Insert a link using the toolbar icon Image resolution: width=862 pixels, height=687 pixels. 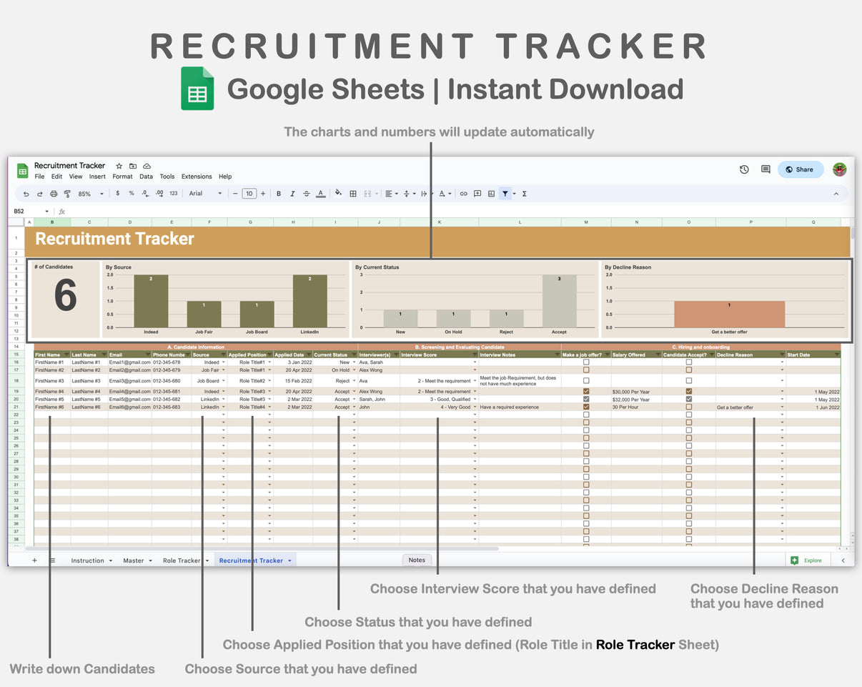(x=463, y=193)
